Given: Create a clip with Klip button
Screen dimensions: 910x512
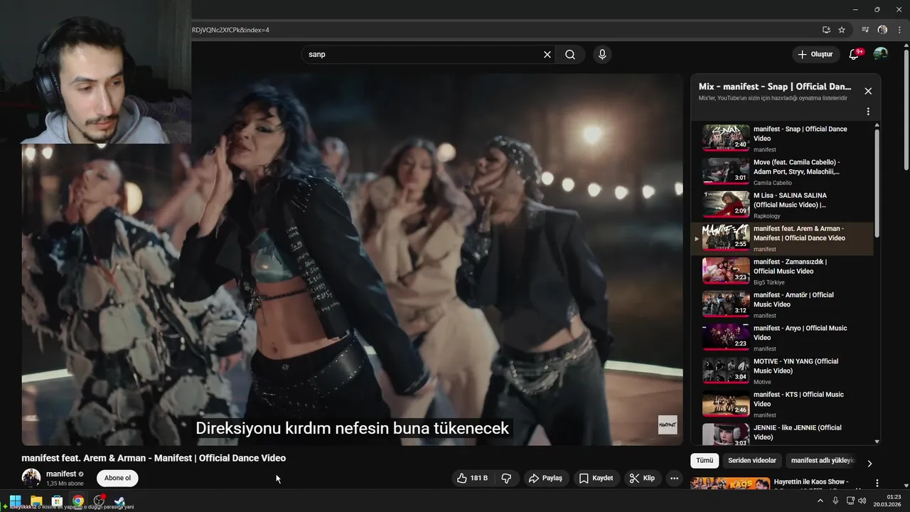Looking at the screenshot, I should pos(642,479).
